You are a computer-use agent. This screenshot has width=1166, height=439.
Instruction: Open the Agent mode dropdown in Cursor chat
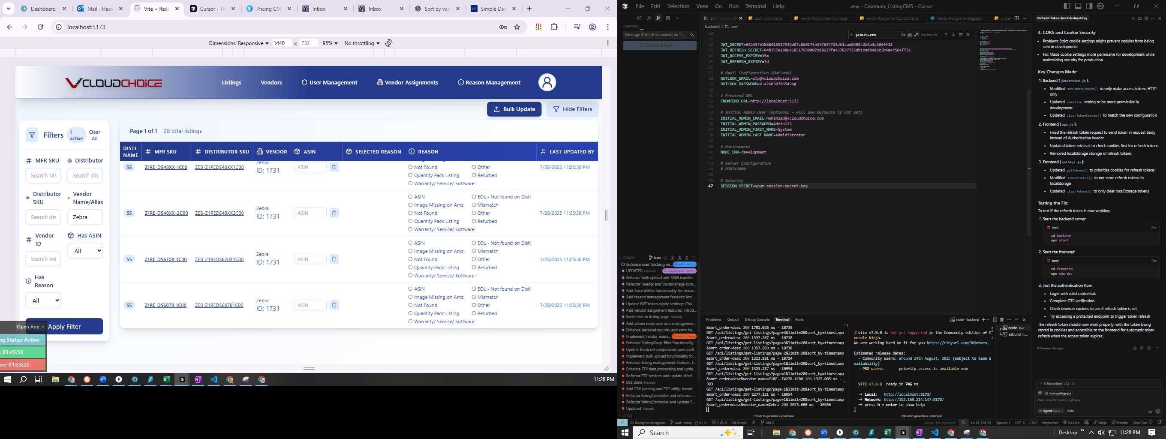coord(1051,411)
